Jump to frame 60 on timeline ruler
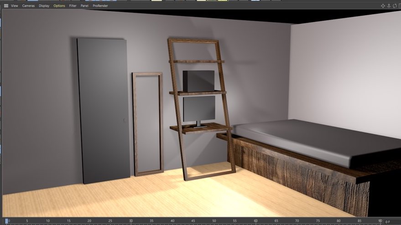This screenshot has height=225, width=401. tap(255, 221)
